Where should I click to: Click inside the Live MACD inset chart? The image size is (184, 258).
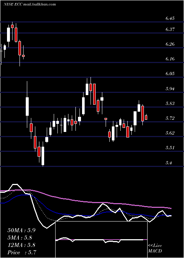pos(101,240)
